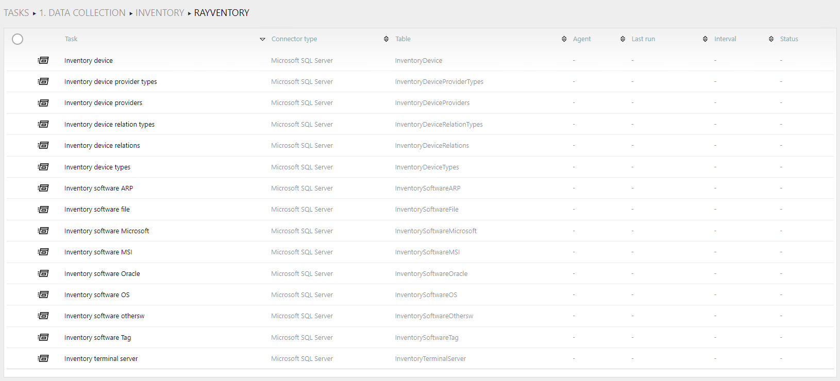The height and width of the screenshot is (381, 840).
Task: Click Microsoft SQL Server in Inventory device row
Action: pyautogui.click(x=302, y=60)
